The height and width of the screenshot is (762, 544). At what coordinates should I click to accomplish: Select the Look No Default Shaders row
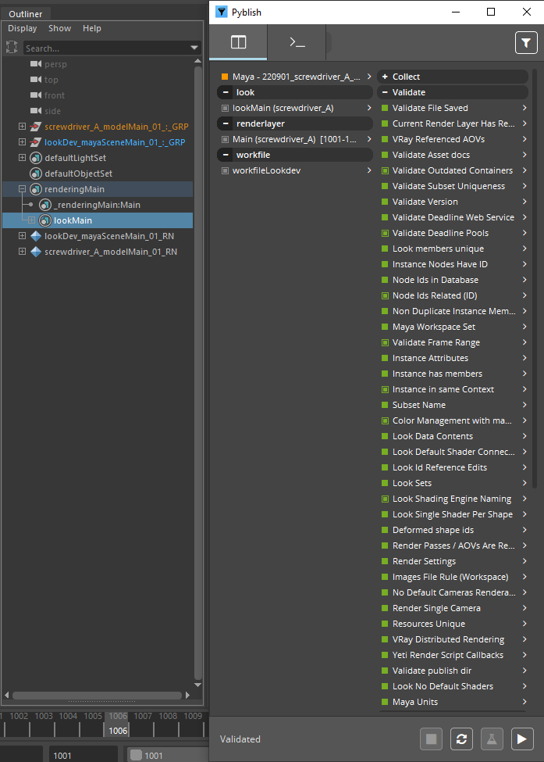click(x=452, y=686)
